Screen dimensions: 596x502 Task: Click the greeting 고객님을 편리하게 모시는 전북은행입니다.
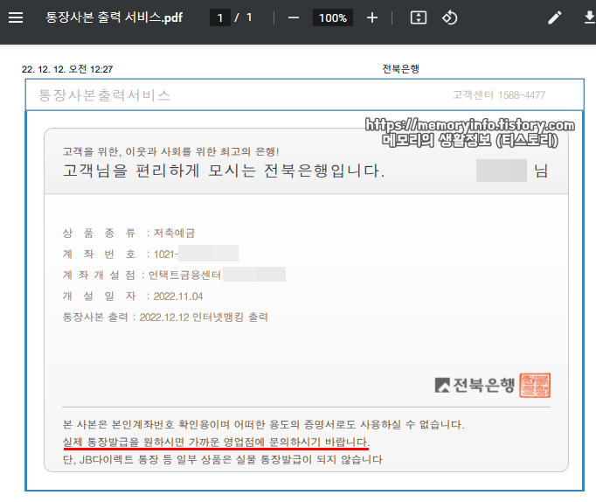224,171
